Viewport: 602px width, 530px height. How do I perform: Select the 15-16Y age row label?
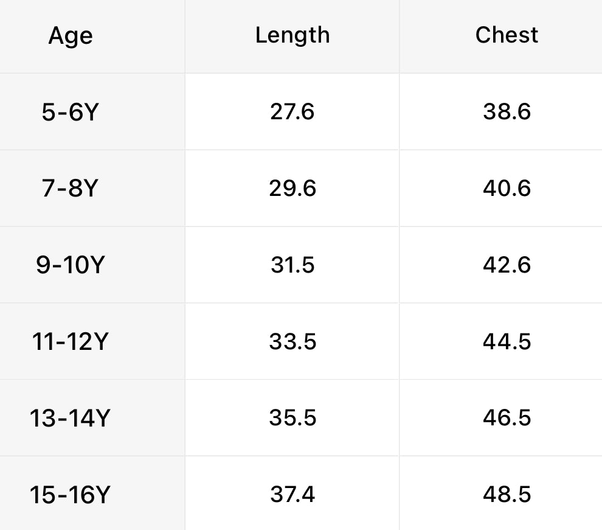(70, 495)
